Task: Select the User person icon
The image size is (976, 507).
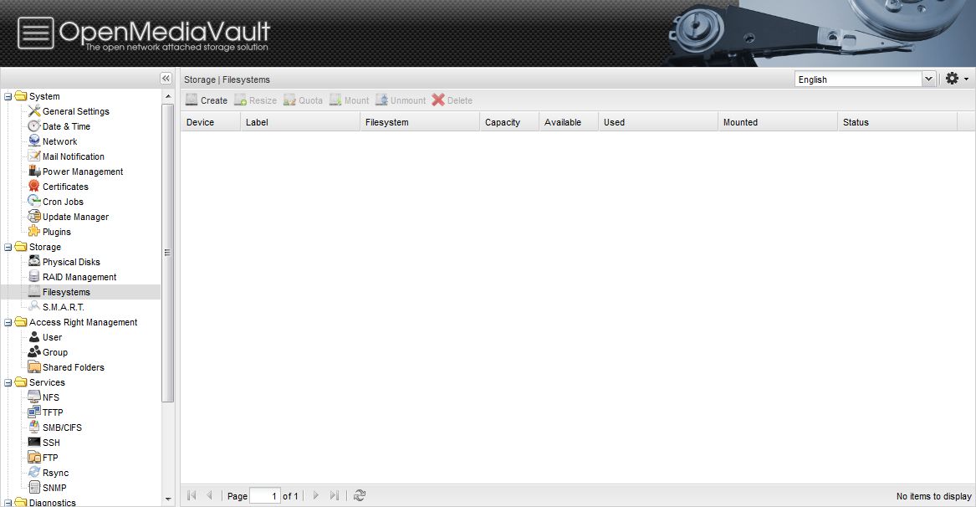Action: 34,336
